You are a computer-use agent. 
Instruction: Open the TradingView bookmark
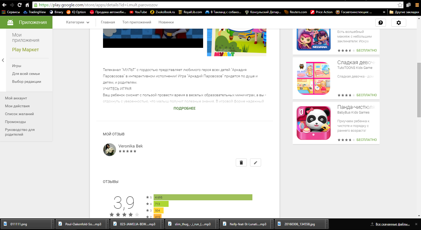coord(35,12)
